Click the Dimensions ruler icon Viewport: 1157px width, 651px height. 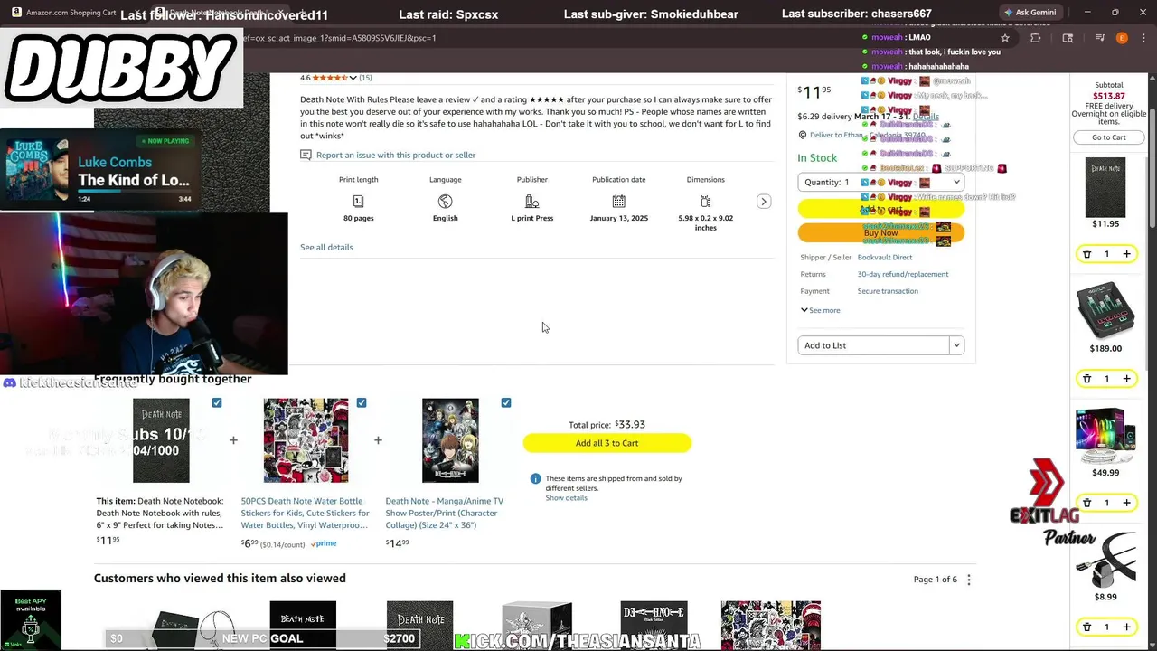[x=705, y=201]
